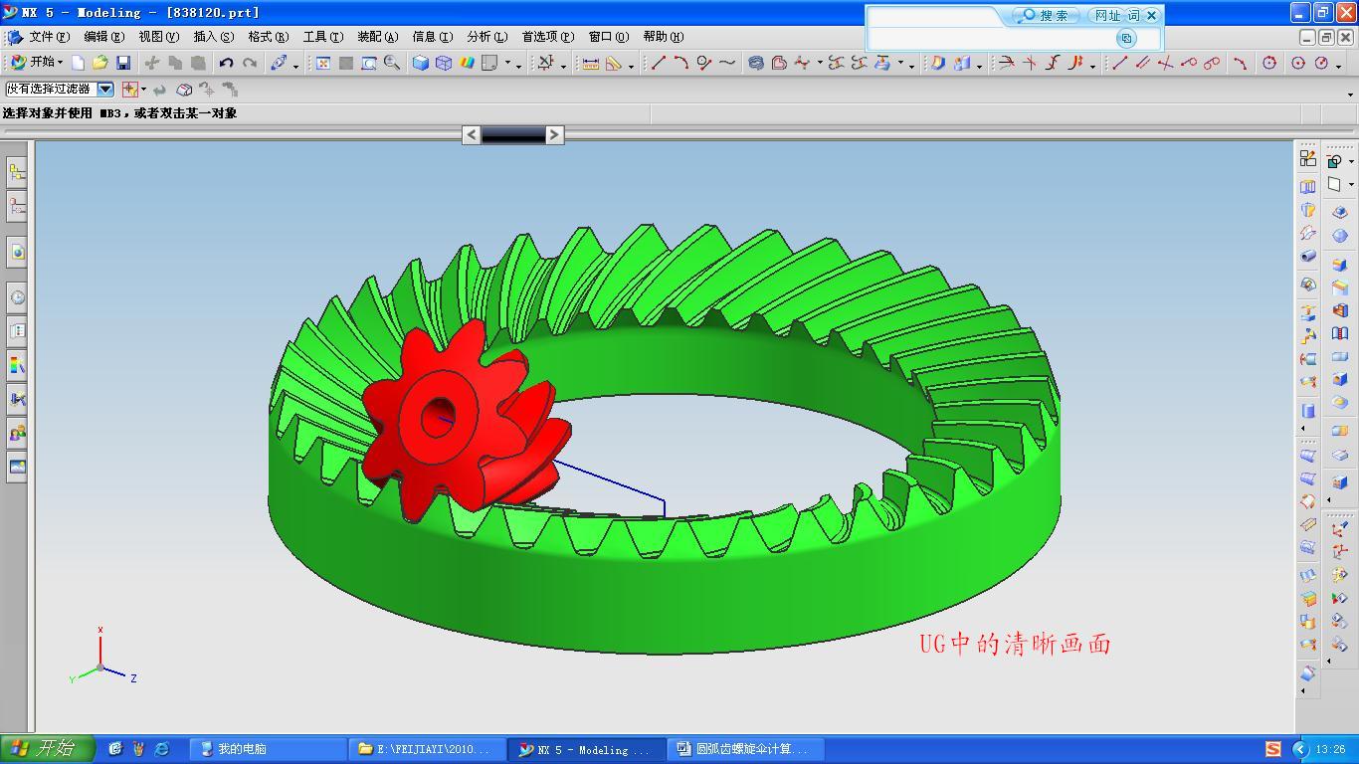Click the Redo arrow icon
This screenshot has height=764, width=1359.
(250, 63)
